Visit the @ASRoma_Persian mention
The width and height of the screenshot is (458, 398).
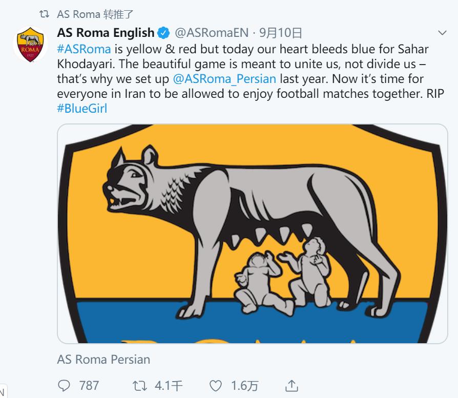pos(224,79)
